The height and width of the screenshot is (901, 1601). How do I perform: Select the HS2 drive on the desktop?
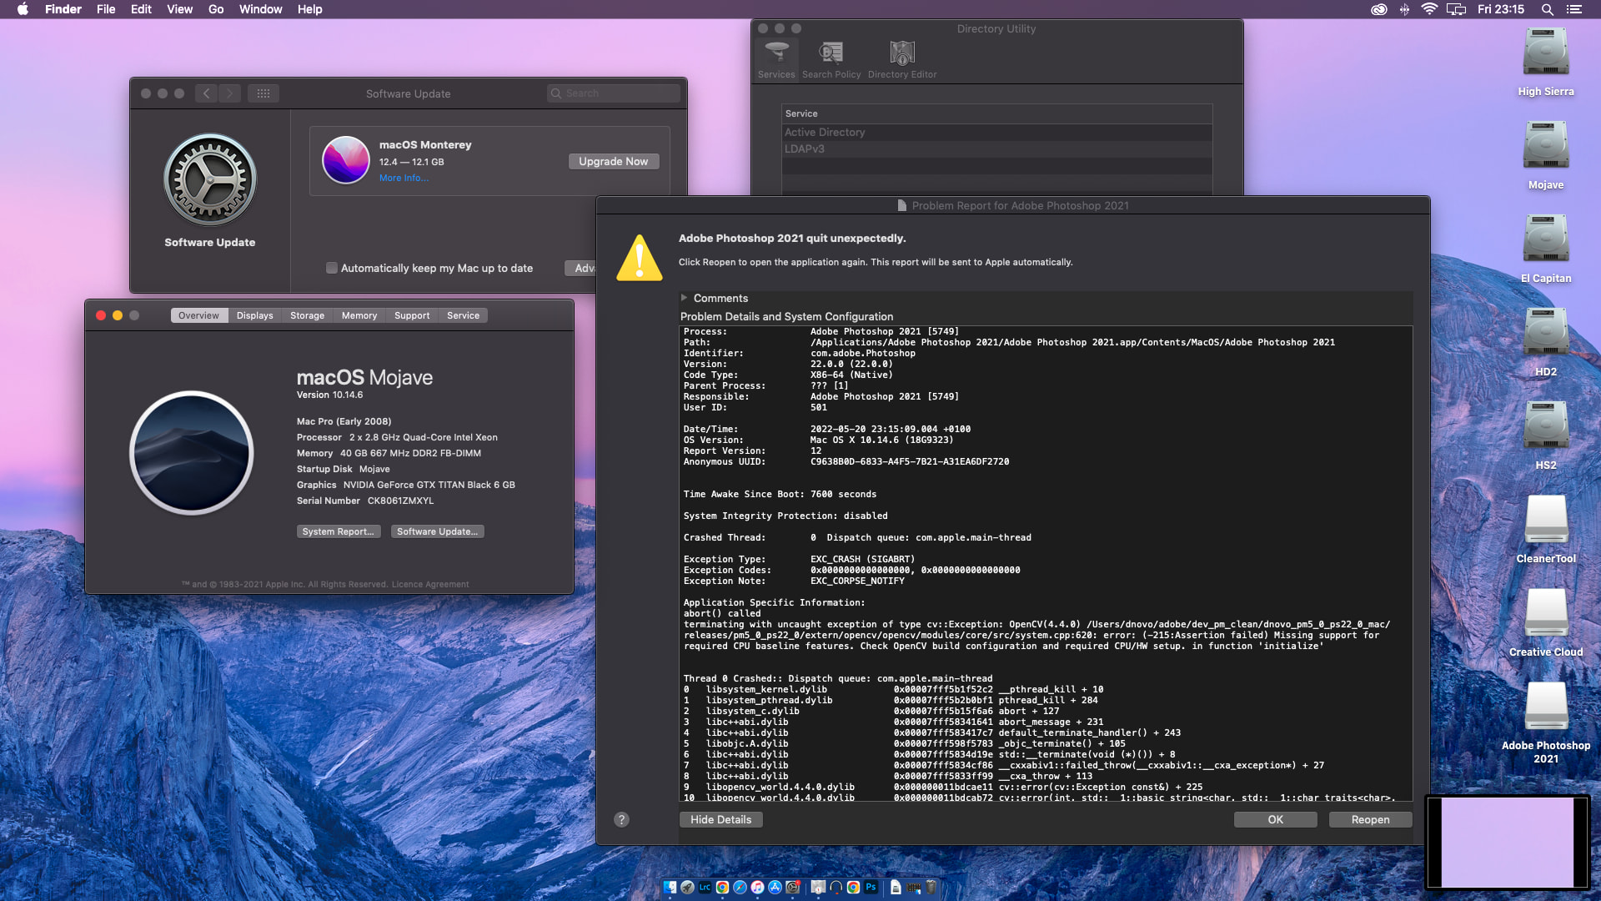click(1546, 436)
